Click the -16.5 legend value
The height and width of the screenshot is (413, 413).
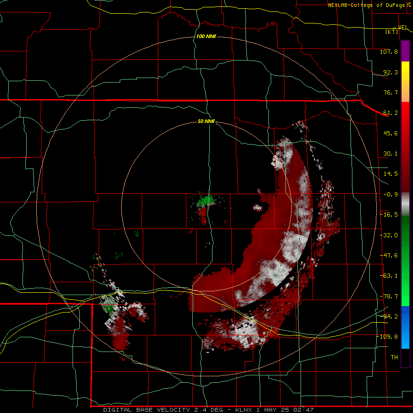pos(389,215)
